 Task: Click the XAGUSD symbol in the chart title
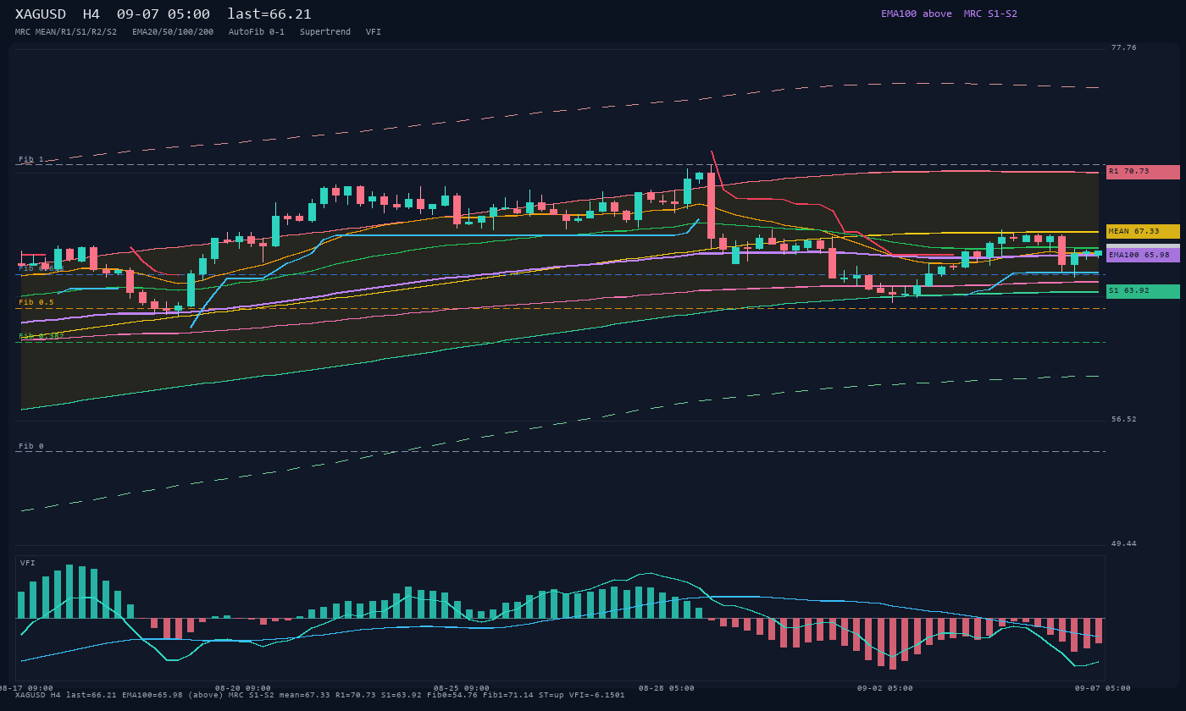(42, 14)
